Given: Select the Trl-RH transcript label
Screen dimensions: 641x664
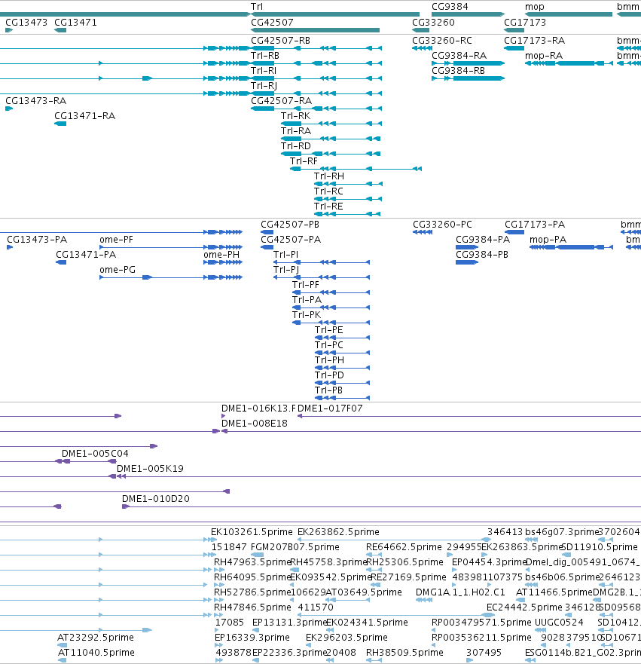Looking at the screenshot, I should (328, 176).
